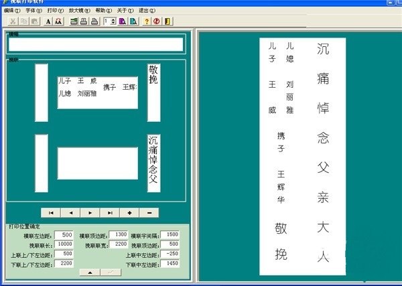Click the exit door icon
This screenshot has height=286, width=402.
tap(167, 21)
